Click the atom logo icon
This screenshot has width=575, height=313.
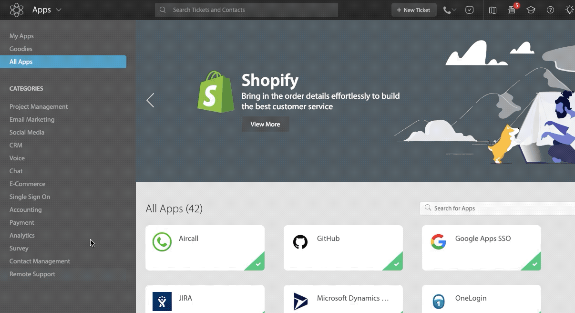click(x=17, y=10)
